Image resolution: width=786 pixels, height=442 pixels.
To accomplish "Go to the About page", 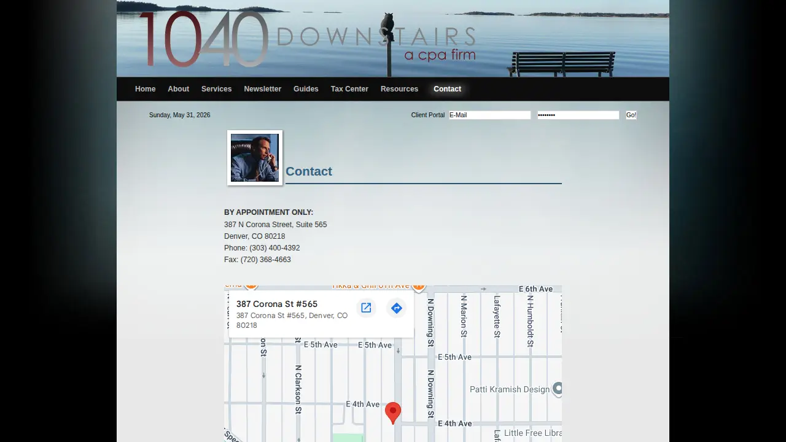I will (x=179, y=89).
